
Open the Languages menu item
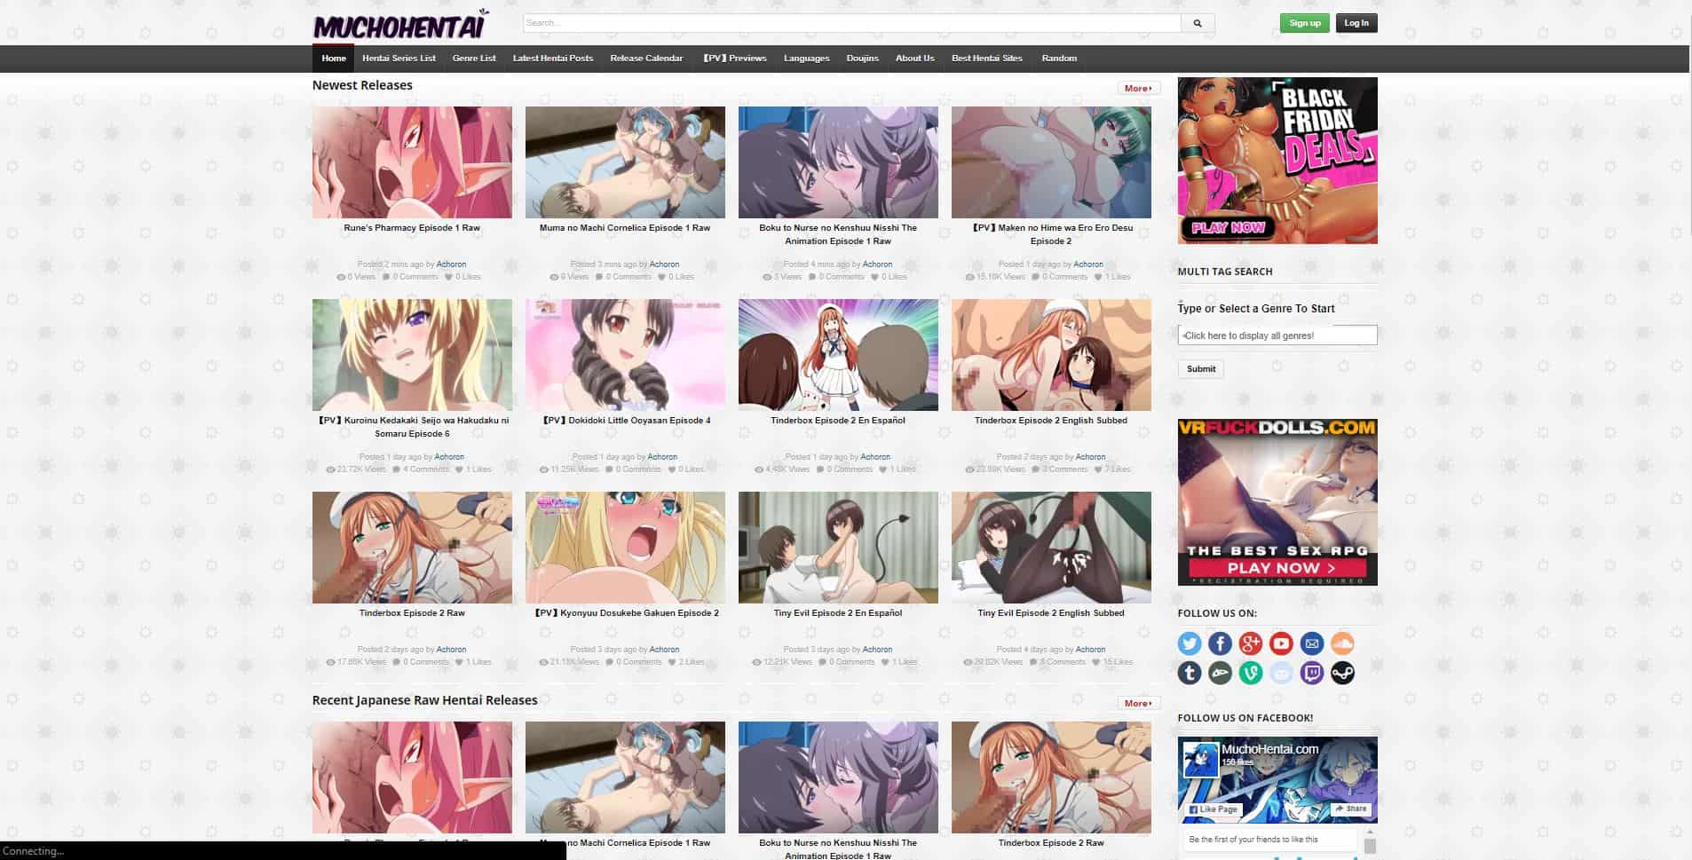click(x=806, y=59)
